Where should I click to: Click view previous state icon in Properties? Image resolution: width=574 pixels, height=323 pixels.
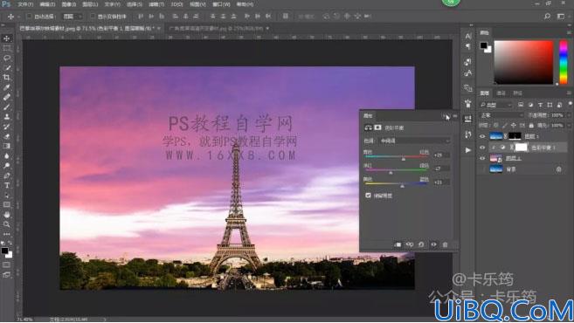click(409, 244)
